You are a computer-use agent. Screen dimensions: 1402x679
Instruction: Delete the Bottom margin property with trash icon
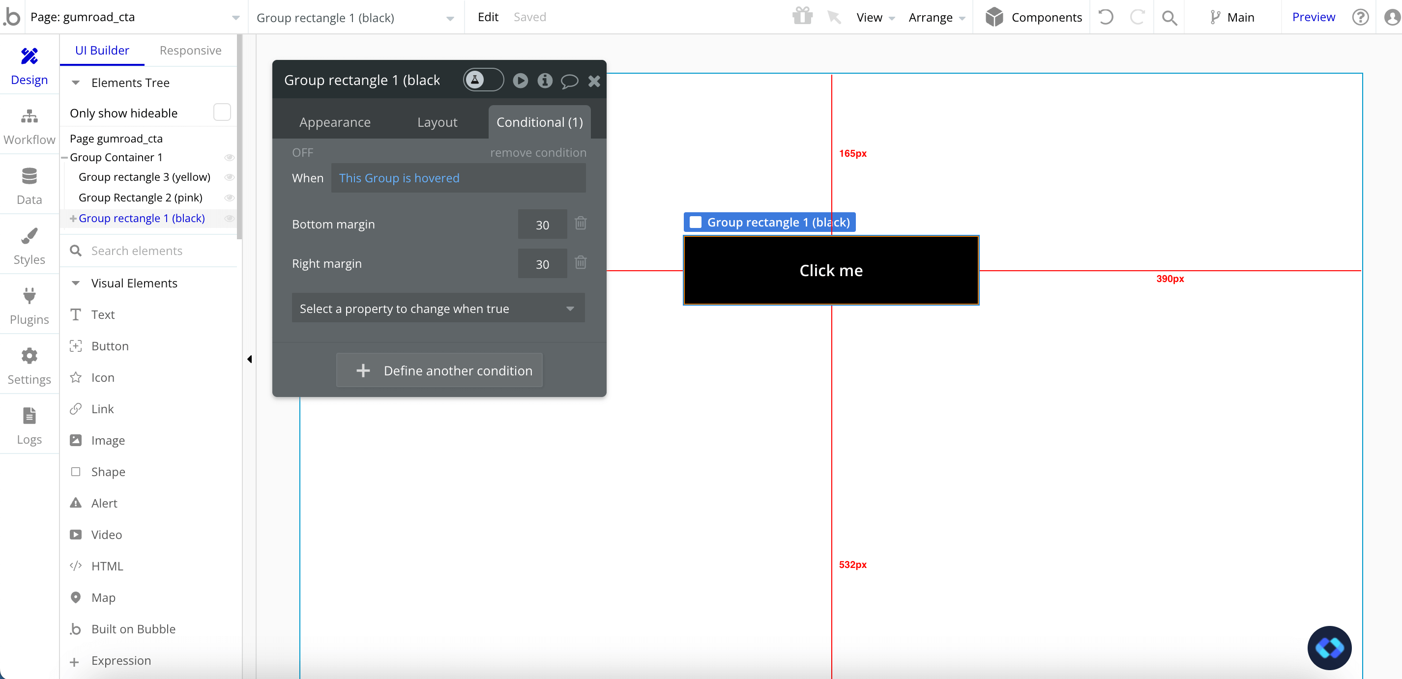(580, 224)
